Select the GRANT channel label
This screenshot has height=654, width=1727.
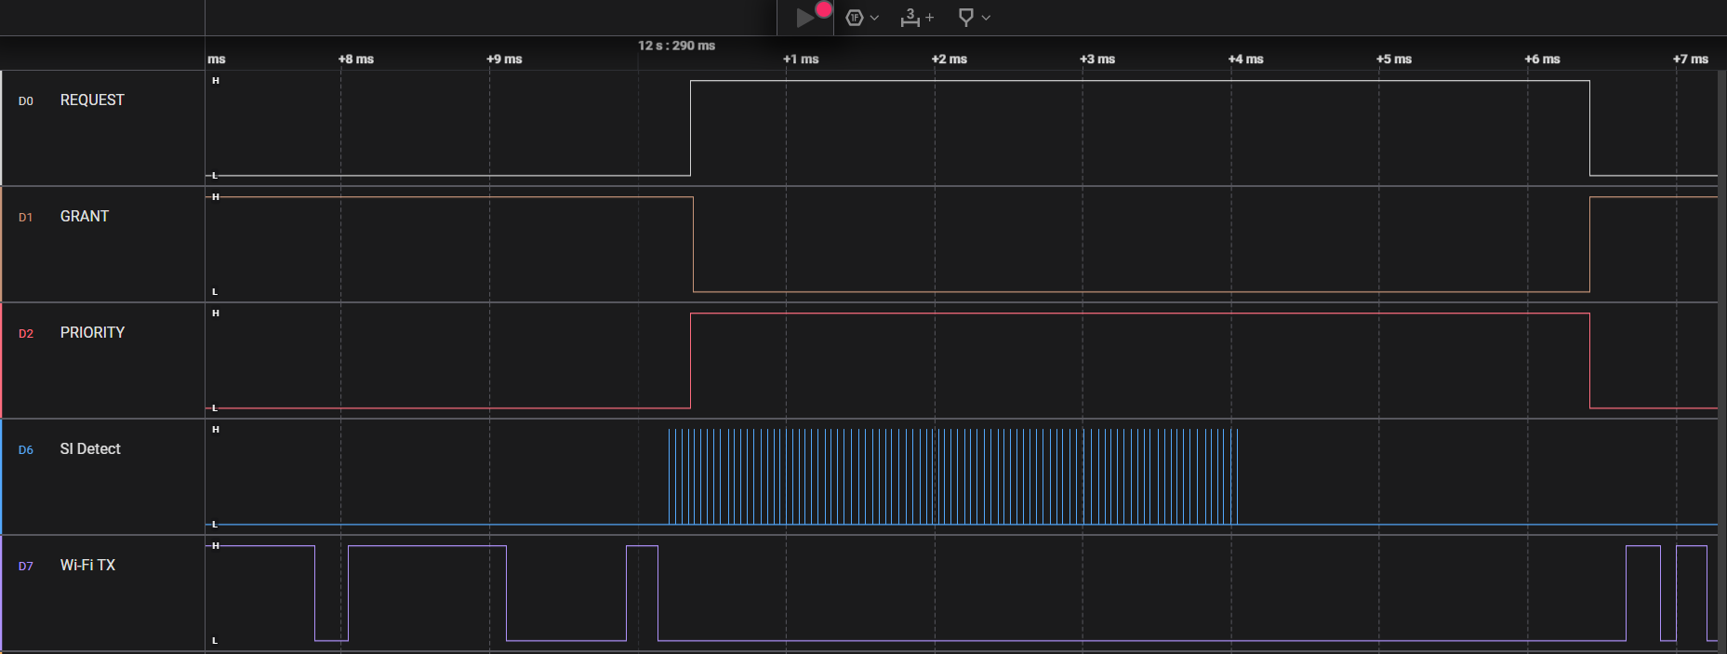85,216
